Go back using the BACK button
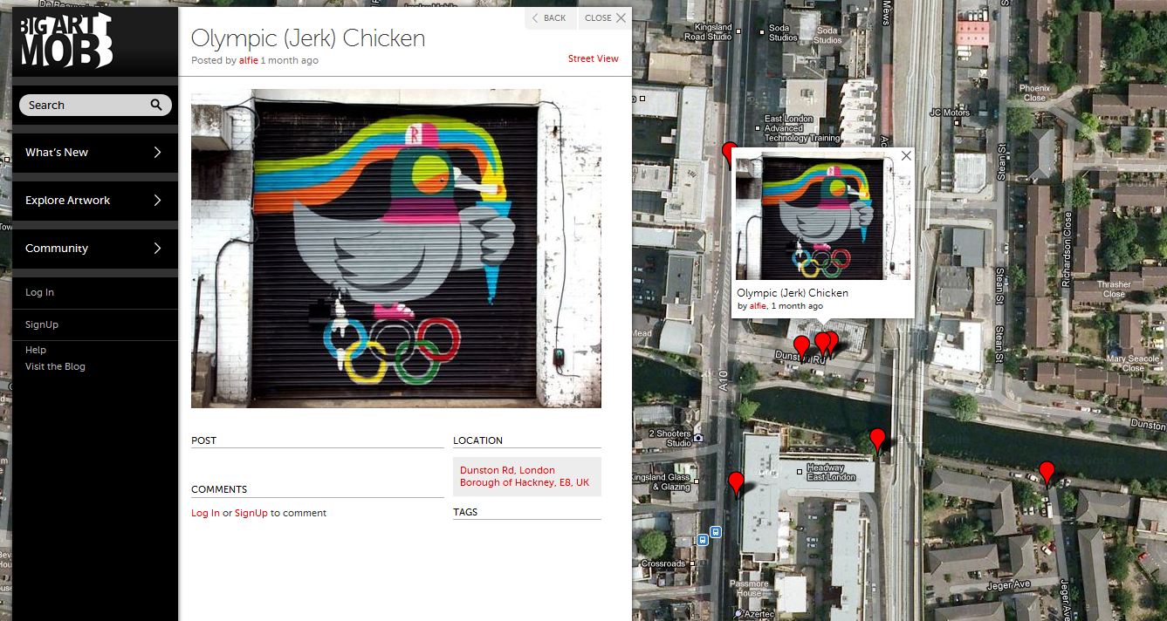 [551, 18]
